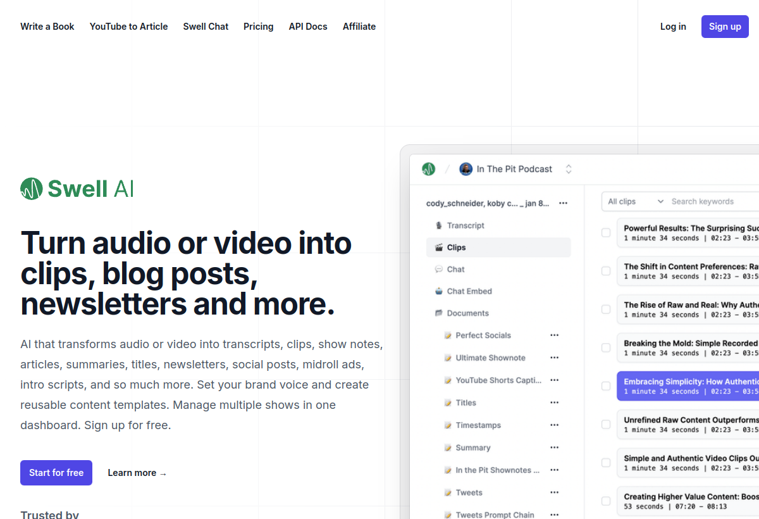The width and height of the screenshot is (759, 519).
Task: Click the Ultimate Shownote memo icon
Action: coord(448,358)
